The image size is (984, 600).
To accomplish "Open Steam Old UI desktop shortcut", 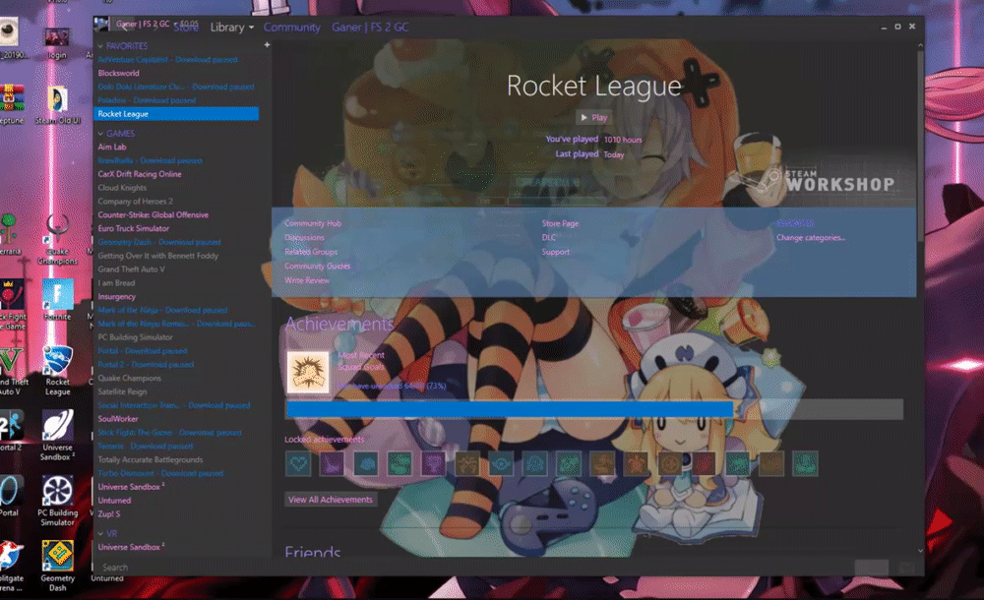I will click(58, 105).
